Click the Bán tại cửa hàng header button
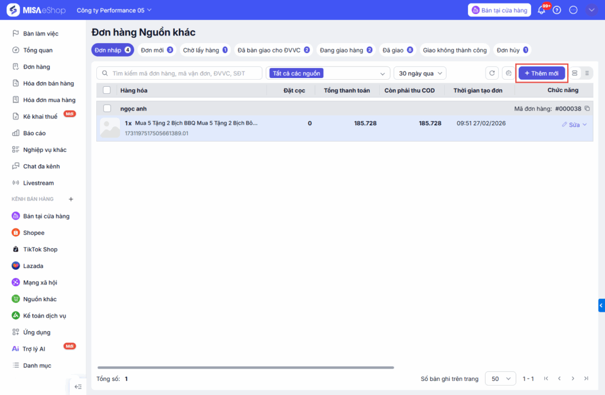This screenshot has height=395, width=605. coord(499,10)
